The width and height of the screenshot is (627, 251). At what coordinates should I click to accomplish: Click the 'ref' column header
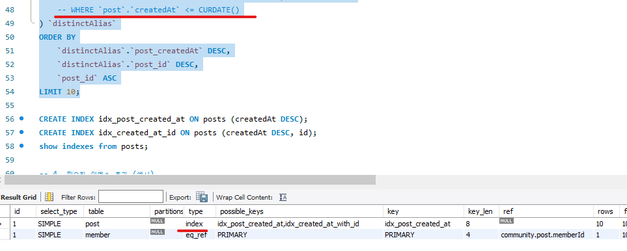[x=546, y=211]
